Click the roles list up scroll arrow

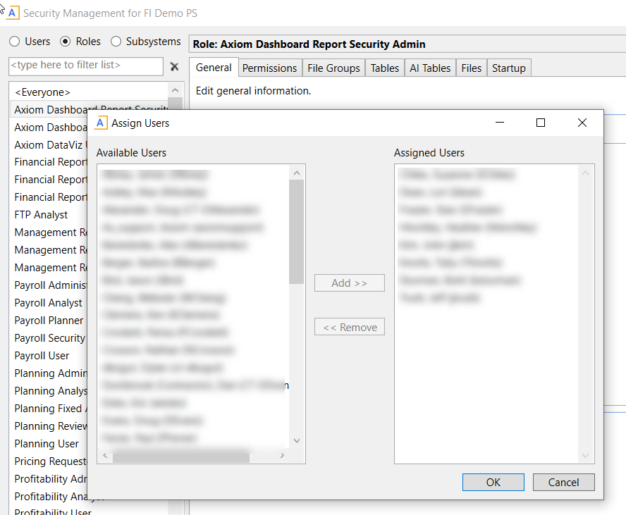click(175, 91)
